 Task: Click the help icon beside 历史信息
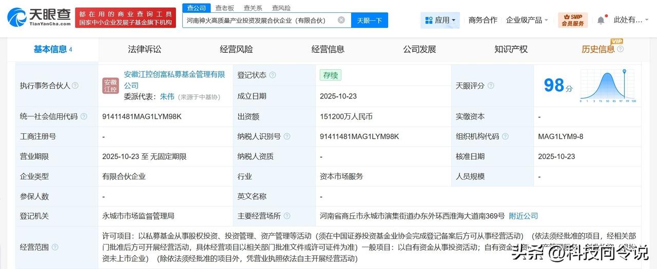click(x=620, y=49)
